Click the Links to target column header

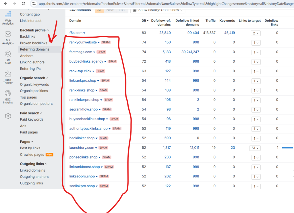[x=249, y=21]
